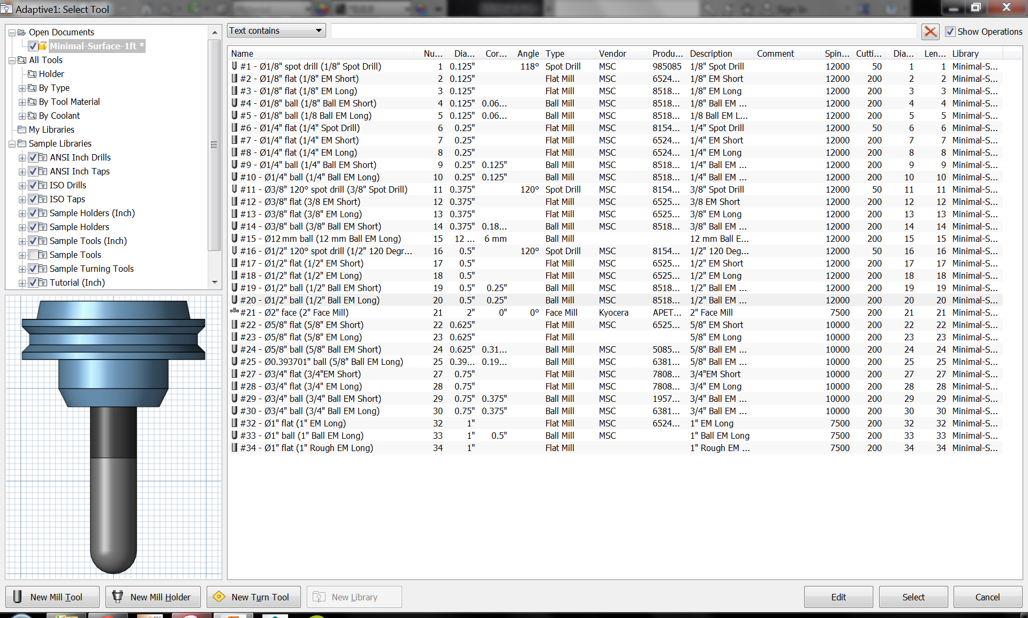Image resolution: width=1028 pixels, height=618 pixels.
Task: Click the Open Documents folder icon
Action: point(22,32)
